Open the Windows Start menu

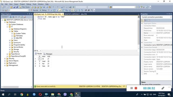click(x=3, y=95)
